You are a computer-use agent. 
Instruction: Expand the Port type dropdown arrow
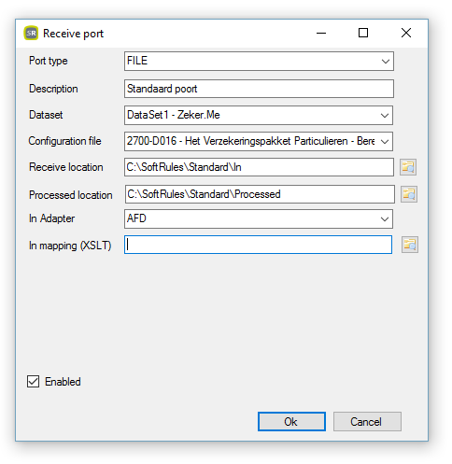tap(386, 61)
